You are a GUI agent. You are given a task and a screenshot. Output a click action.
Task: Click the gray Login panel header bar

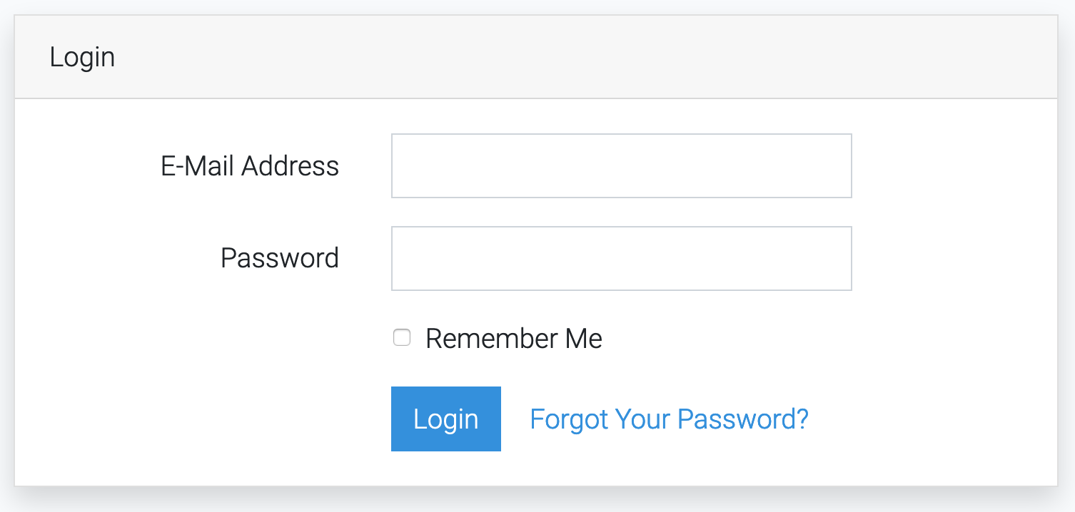point(535,57)
